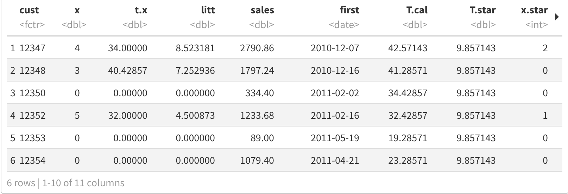Select the sales value 1233.68
This screenshot has height=194, width=568.
(x=257, y=116)
